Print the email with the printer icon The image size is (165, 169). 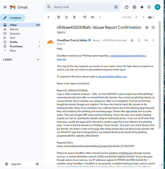147,27
